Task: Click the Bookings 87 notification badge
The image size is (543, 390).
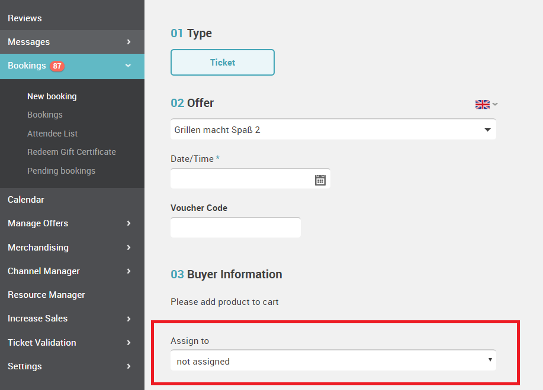Action: (x=57, y=66)
